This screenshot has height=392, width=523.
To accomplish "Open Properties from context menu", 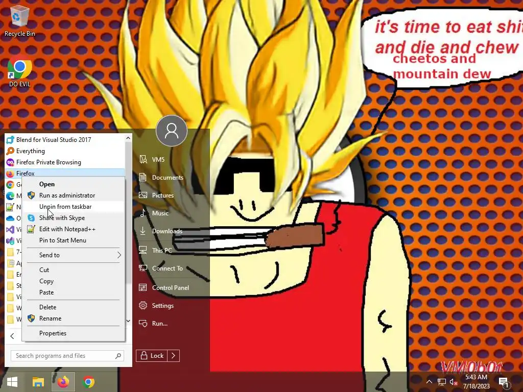I will pos(74,333).
